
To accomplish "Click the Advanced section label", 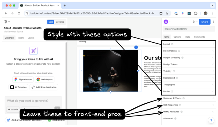I will pos(168,119).
